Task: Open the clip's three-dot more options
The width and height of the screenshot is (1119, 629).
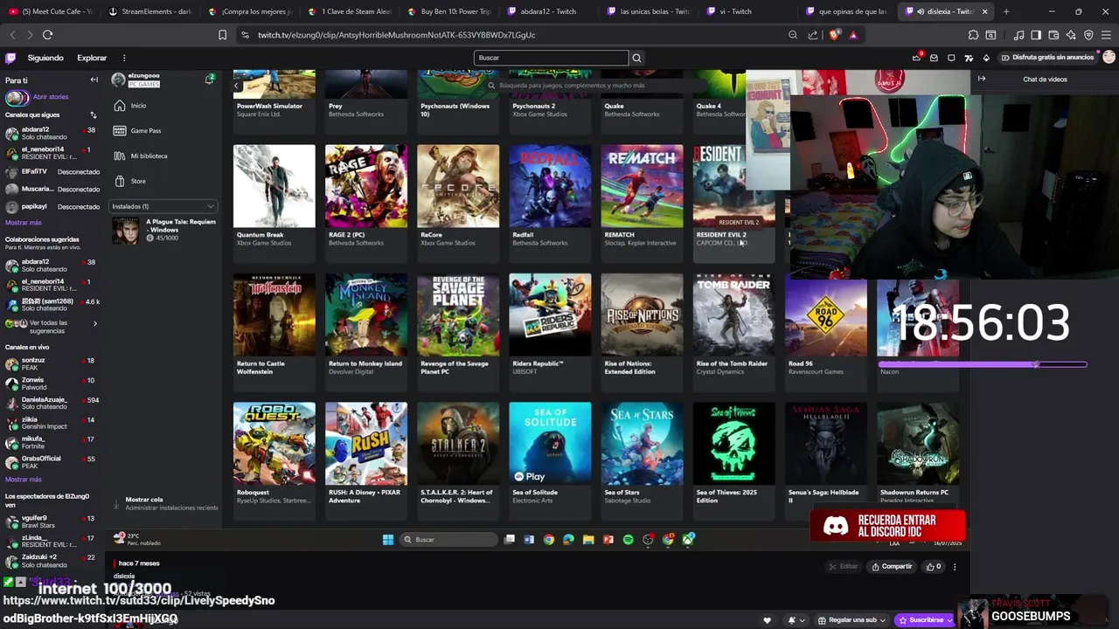Action: point(955,566)
